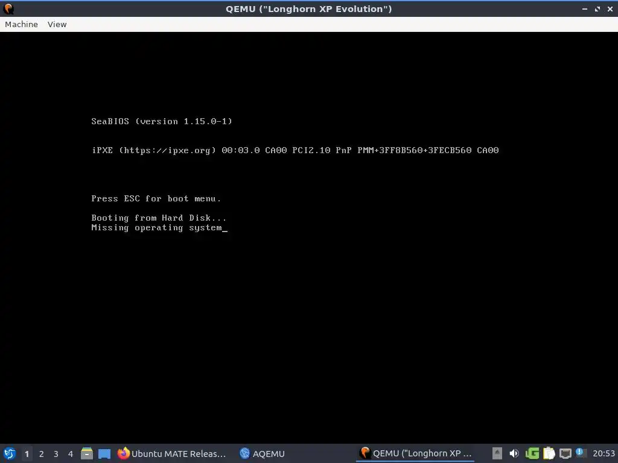Switch to workspace 1
The width and height of the screenshot is (618, 463).
(x=27, y=453)
